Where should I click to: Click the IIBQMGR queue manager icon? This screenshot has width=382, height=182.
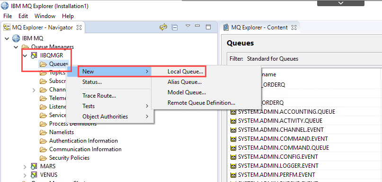[x=34, y=55]
